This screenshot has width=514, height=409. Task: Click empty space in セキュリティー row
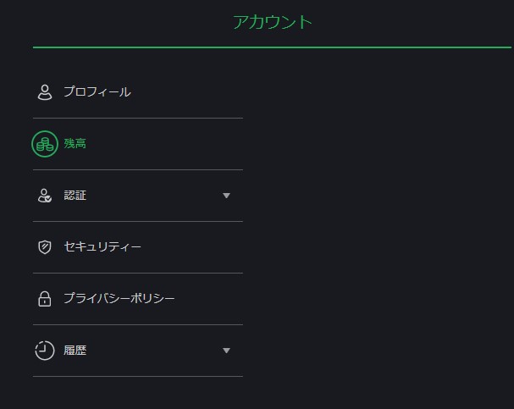(x=192, y=247)
